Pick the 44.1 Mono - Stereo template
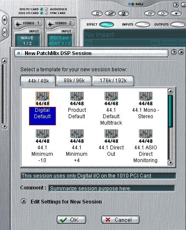Image resolution: width=186 pixels, height=230 pixels. point(146,105)
